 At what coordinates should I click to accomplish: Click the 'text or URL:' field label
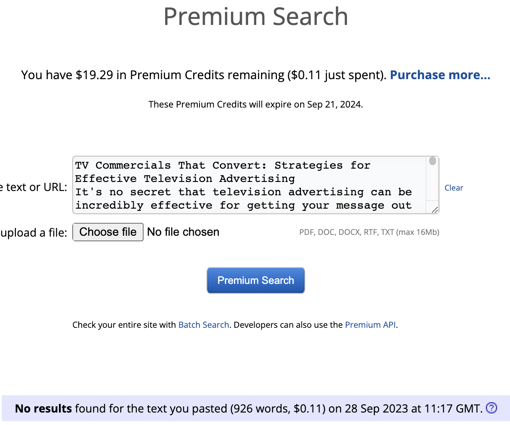point(34,188)
